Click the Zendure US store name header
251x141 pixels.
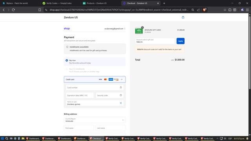71,17
